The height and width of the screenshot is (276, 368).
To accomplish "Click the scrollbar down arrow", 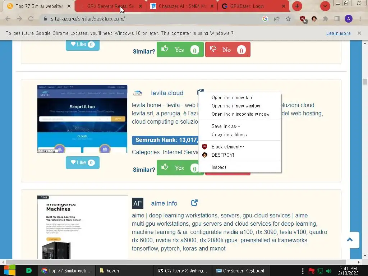I will (365, 256).
